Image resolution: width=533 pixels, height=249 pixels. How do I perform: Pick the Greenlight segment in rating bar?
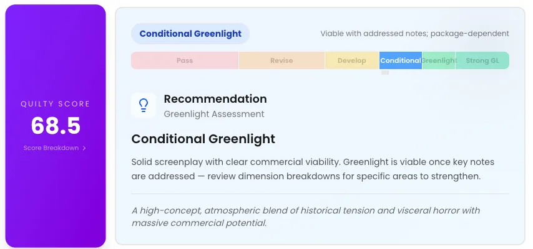[x=439, y=60]
